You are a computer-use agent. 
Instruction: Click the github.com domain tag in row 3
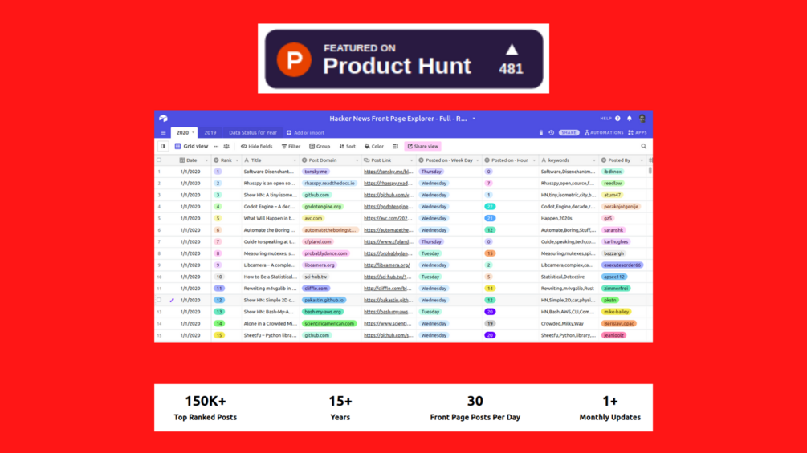316,195
